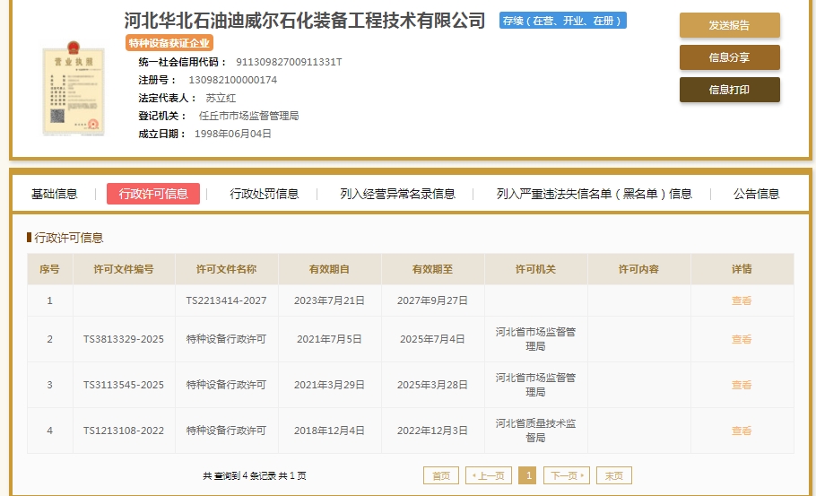Click start date 2023年7月21日
The width and height of the screenshot is (816, 496).
[329, 300]
